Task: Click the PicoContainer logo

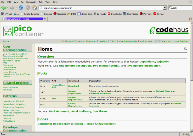Action: 23,31
